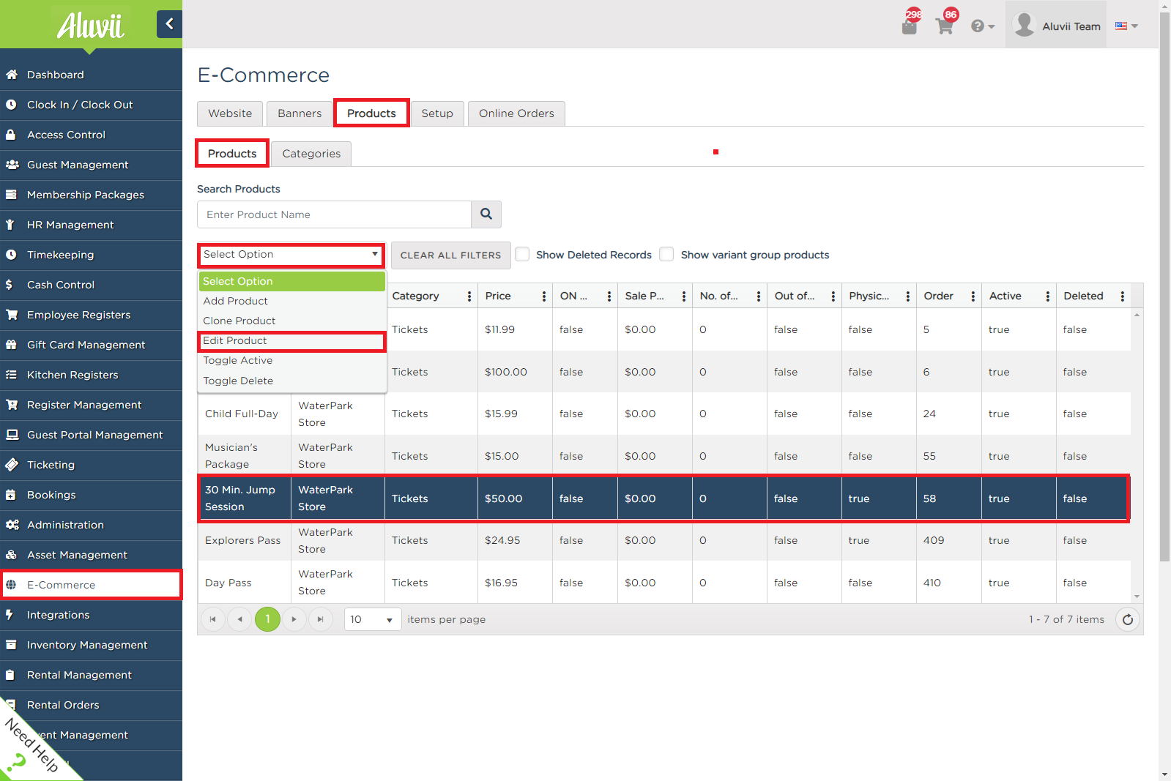Open the Select Option dropdown
1171x781 pixels.
[x=291, y=255]
